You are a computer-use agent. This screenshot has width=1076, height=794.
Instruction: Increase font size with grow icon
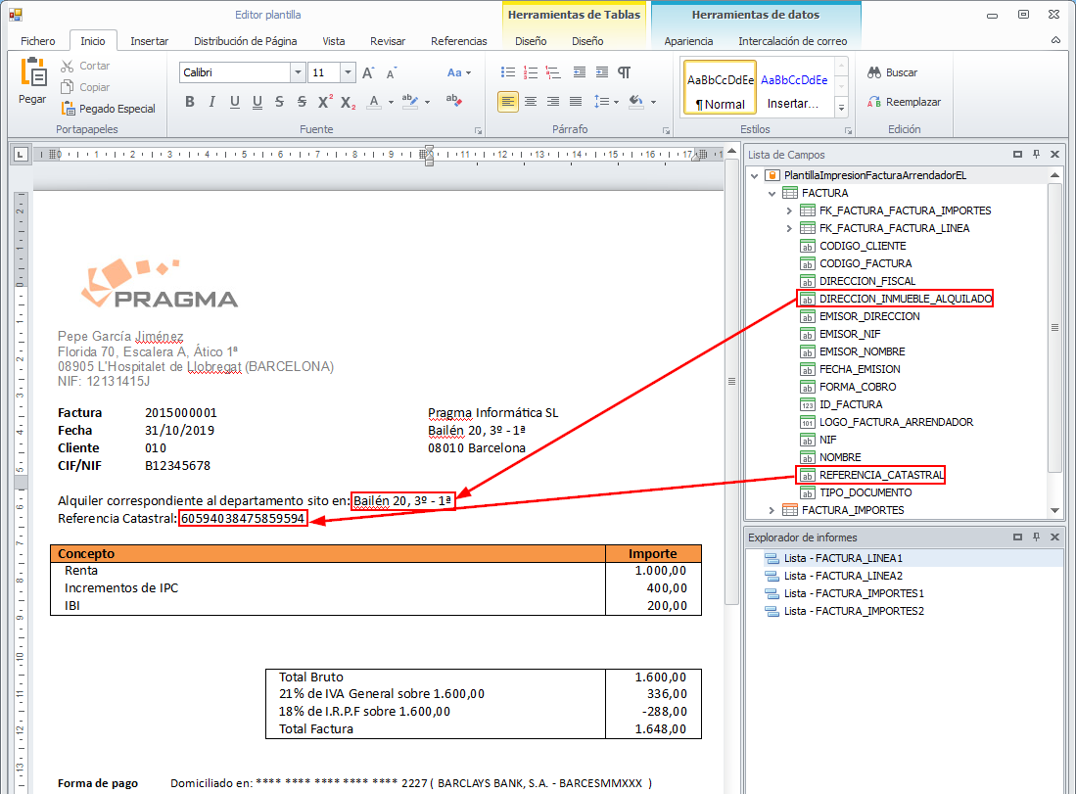[x=368, y=72]
